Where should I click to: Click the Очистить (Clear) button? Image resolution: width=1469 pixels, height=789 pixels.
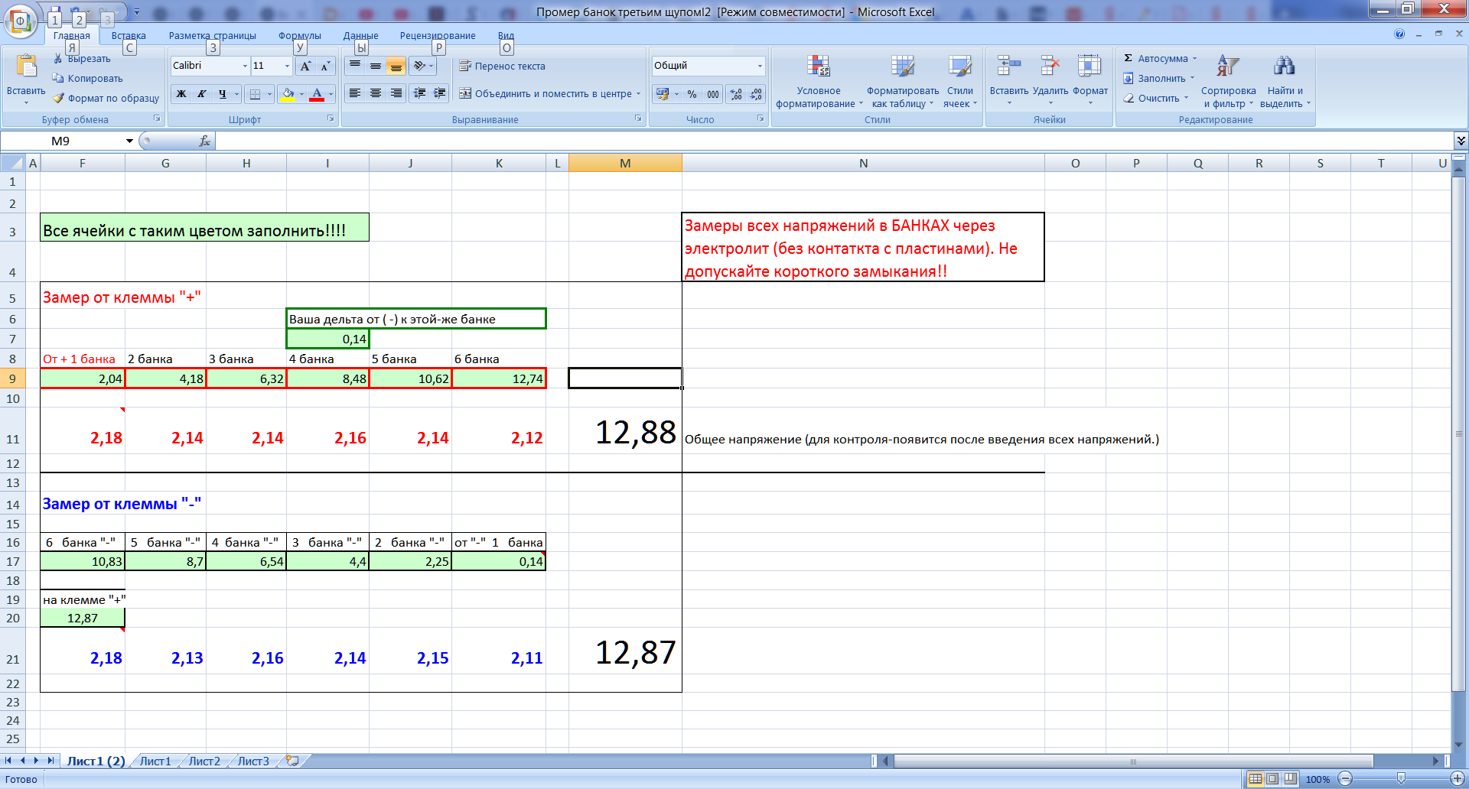coord(1156,99)
